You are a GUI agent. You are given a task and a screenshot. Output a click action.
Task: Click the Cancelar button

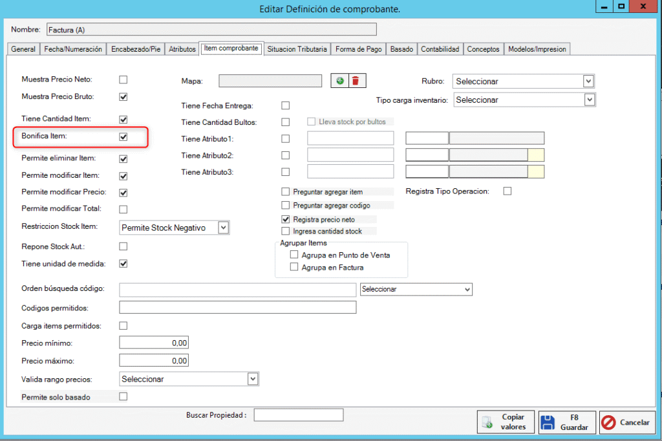click(626, 423)
